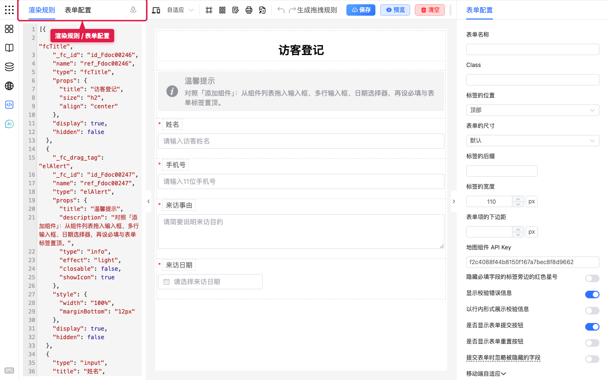The image size is (609, 380).
Task: Collapse the left panel with arrow handle
Action: 148,201
